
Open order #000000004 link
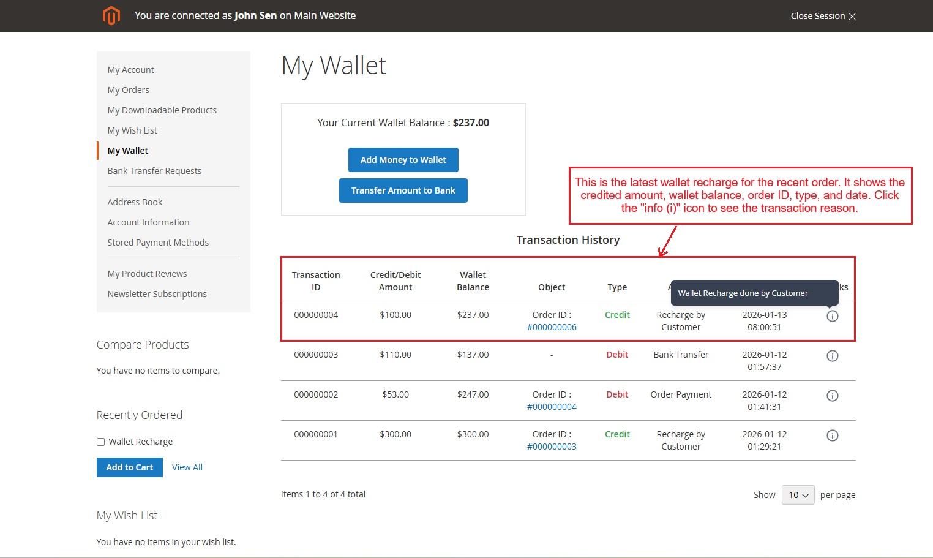pos(552,407)
